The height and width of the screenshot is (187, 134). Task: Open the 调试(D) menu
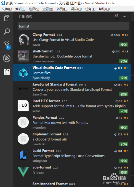(76, 9)
